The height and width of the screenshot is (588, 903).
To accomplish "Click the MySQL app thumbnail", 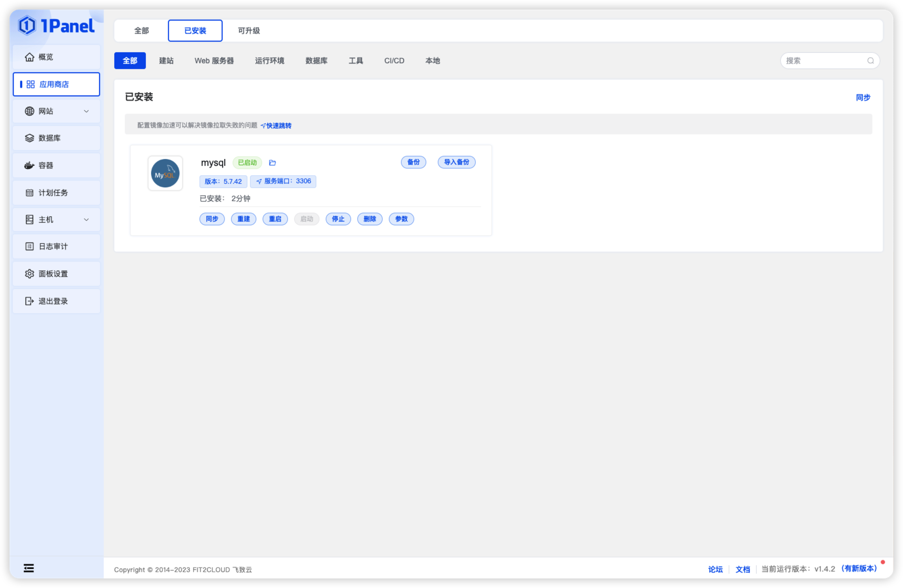I will [165, 173].
